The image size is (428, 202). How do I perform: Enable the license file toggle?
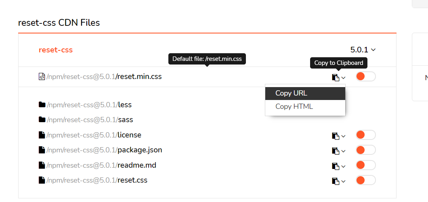click(365, 135)
